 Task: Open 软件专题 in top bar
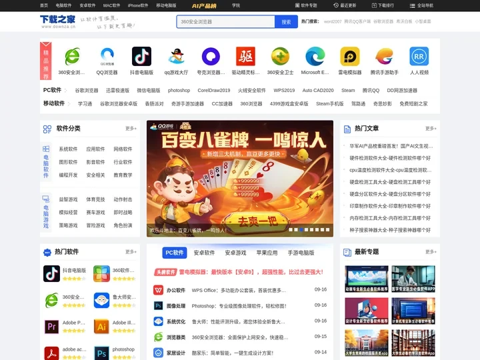[x=306, y=5]
